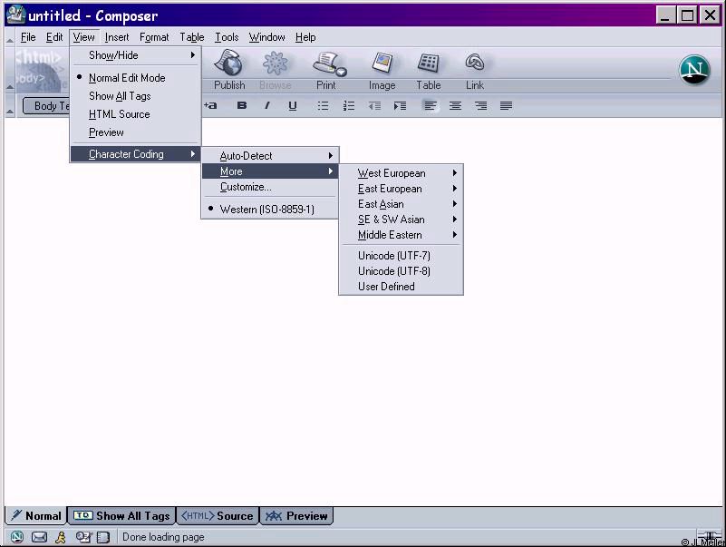Open the Format menu
This screenshot has height=547, width=726.
point(154,37)
